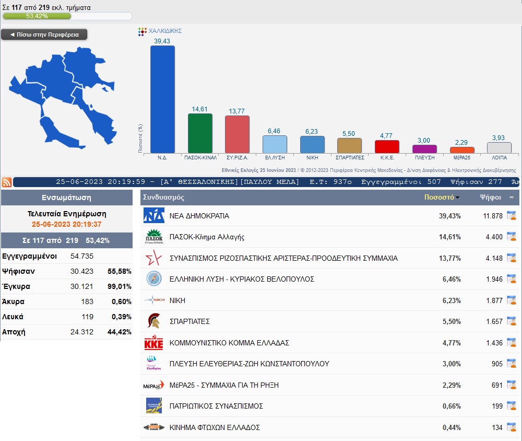This screenshot has width=522, height=441.
Task: Open candidate details icon for ΝΕΑ ΔΗΜΟΚΡΑΤΙΑ
Action: coord(511,216)
